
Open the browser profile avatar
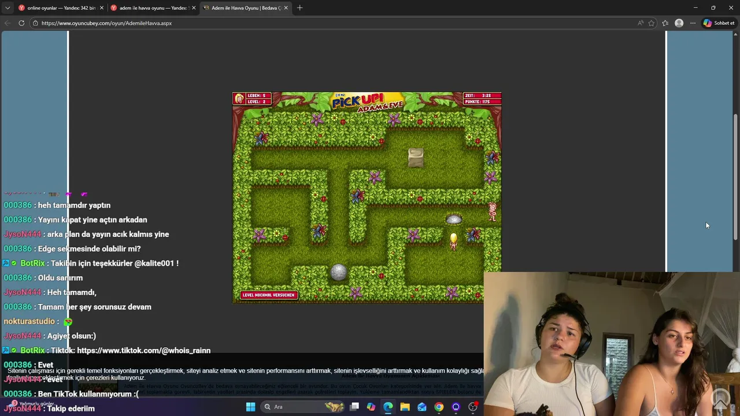point(679,23)
